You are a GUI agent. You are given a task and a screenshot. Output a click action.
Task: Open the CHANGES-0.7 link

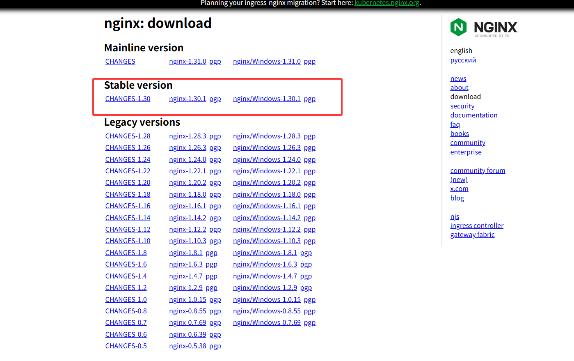126,322
